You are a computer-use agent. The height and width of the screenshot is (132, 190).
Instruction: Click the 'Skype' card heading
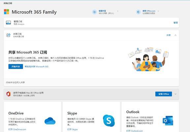[x=72, y=113]
